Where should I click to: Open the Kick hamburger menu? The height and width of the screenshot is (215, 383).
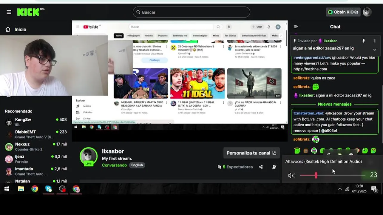pos(9,12)
